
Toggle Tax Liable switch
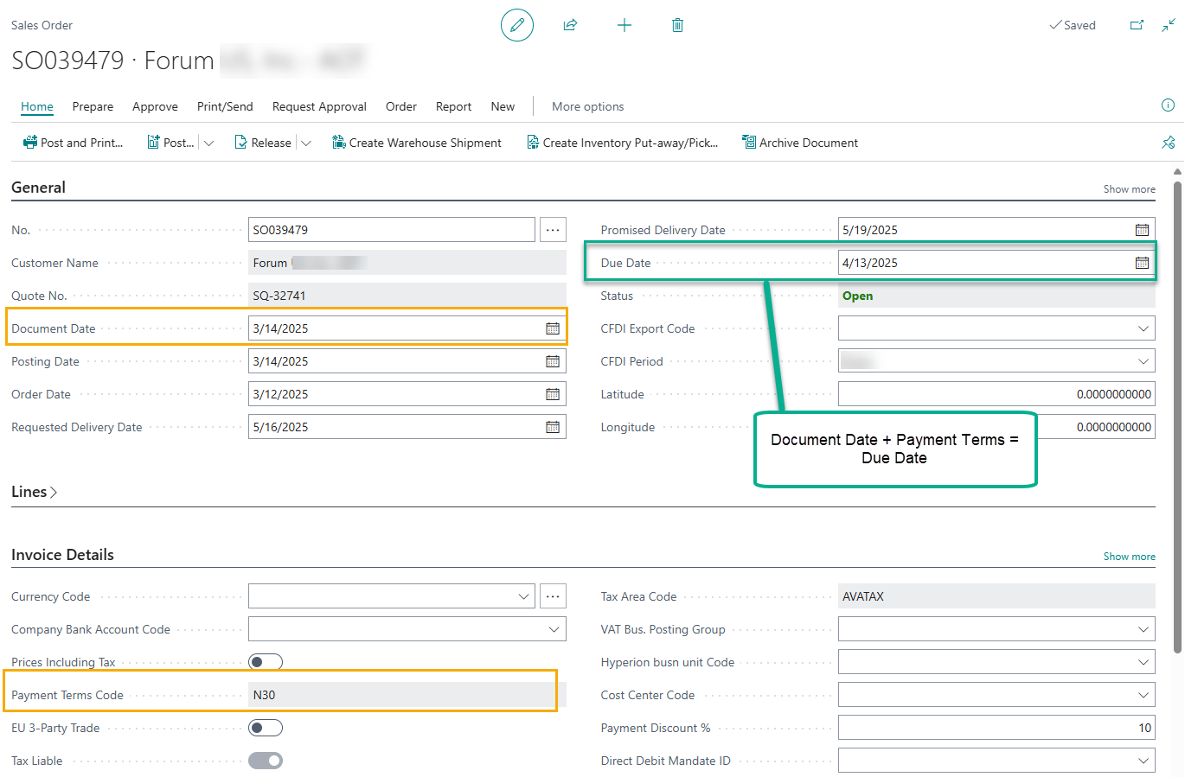click(266, 761)
